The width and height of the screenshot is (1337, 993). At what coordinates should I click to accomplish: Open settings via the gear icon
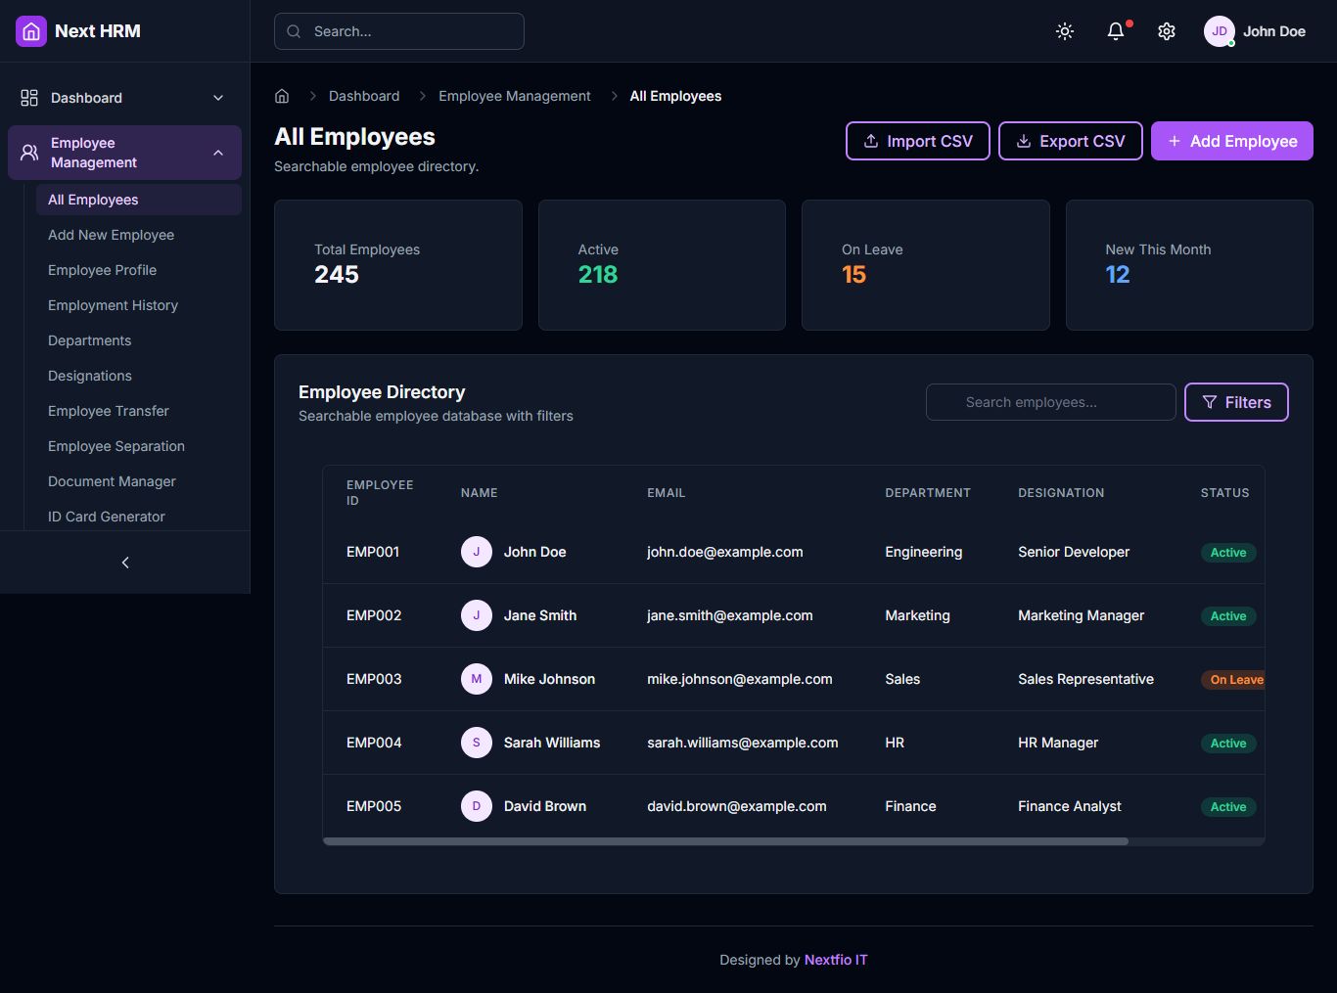1167,31
